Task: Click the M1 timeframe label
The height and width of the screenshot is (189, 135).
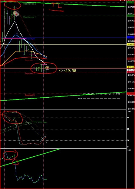Action: 85,94
